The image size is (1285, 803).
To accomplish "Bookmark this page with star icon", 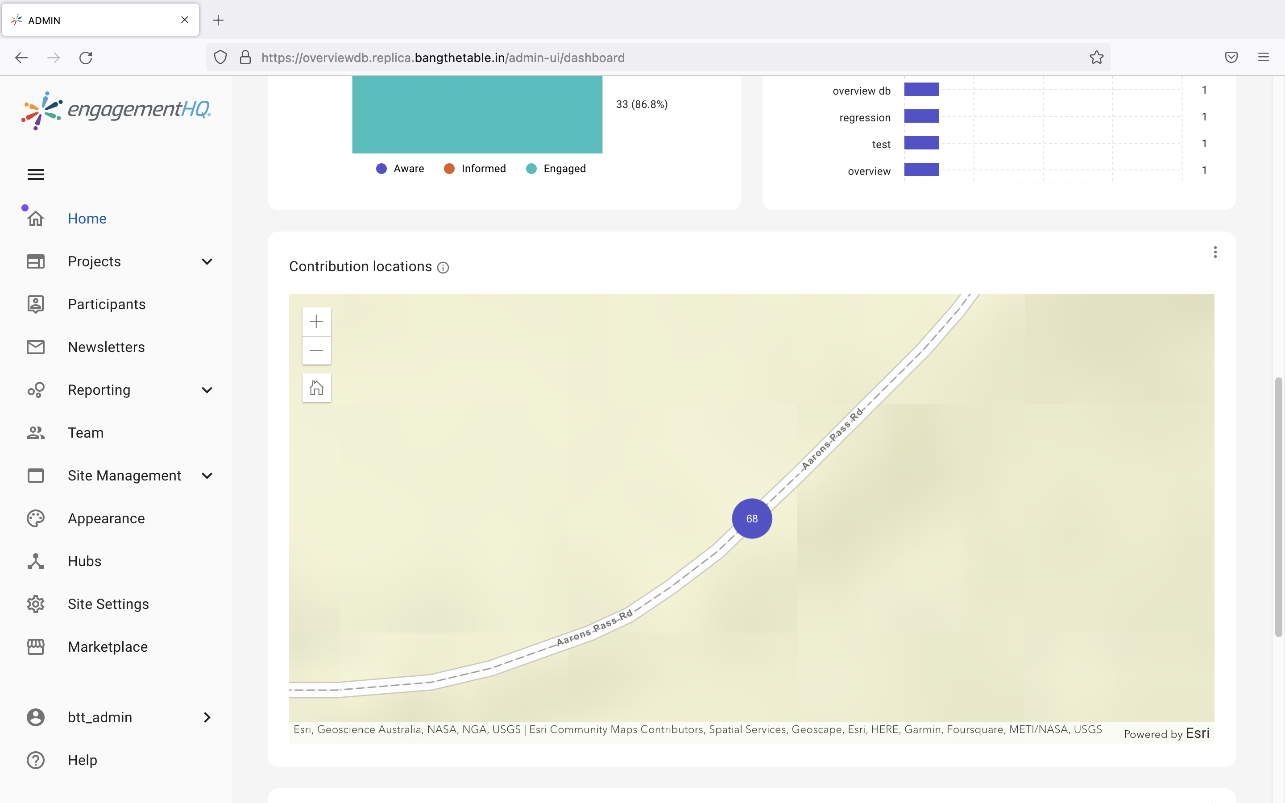I will pos(1097,58).
